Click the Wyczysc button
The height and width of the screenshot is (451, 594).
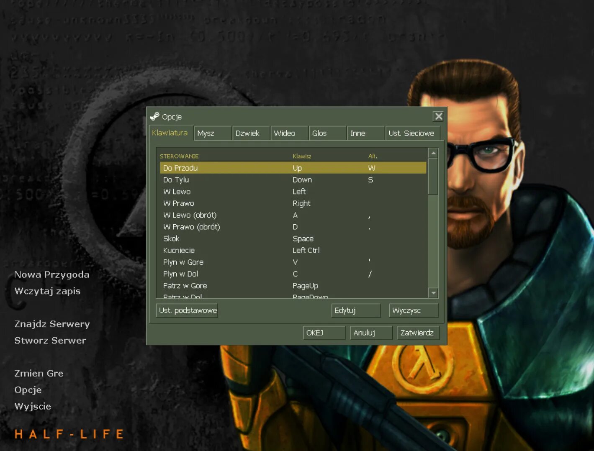[x=414, y=310]
